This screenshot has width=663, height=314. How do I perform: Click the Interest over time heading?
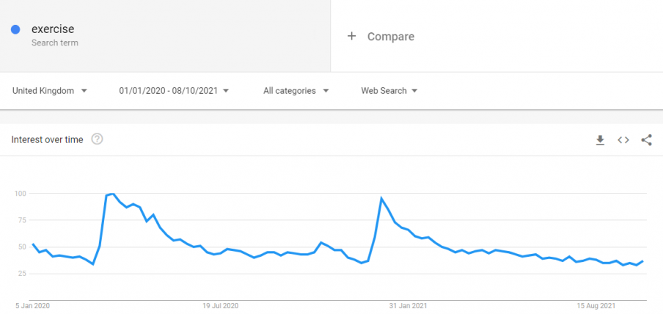48,139
